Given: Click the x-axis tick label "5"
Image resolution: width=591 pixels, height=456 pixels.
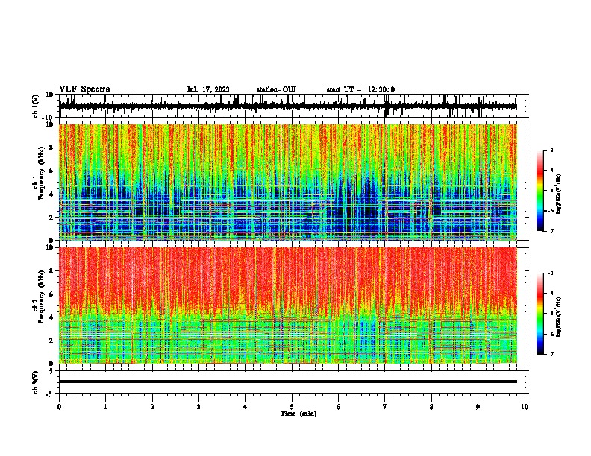Looking at the screenshot, I should tap(292, 407).
